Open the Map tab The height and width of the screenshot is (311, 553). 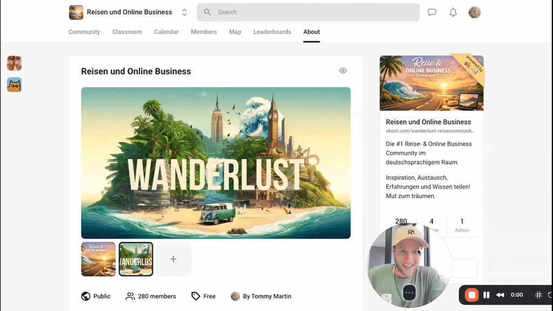coord(235,32)
